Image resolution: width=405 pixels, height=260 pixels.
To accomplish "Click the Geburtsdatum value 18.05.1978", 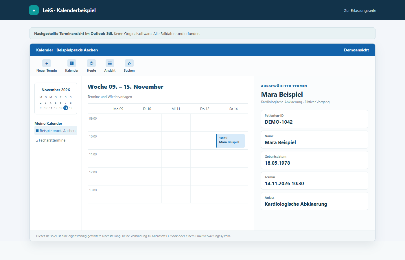I will (277, 163).
